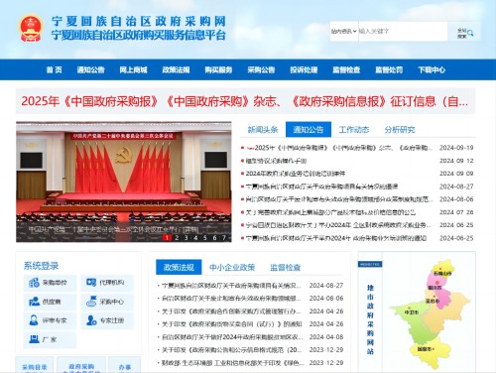The height and width of the screenshot is (373, 496).
Task: Open 采购公告 in the navigation bar
Action: pyautogui.click(x=261, y=69)
